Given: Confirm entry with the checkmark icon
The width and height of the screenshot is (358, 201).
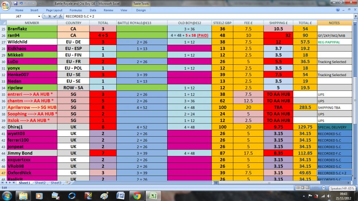Looking at the screenshot, I should [55, 16].
